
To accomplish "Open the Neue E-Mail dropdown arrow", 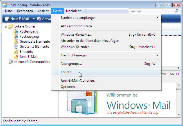I will (x=33, y=19).
